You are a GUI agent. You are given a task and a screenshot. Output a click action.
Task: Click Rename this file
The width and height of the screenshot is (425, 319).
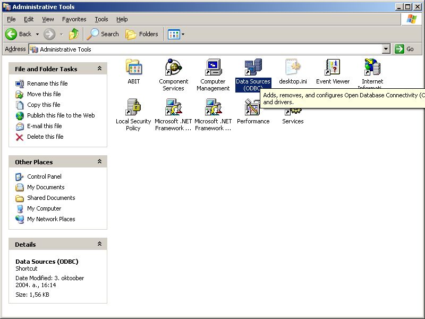pos(47,83)
